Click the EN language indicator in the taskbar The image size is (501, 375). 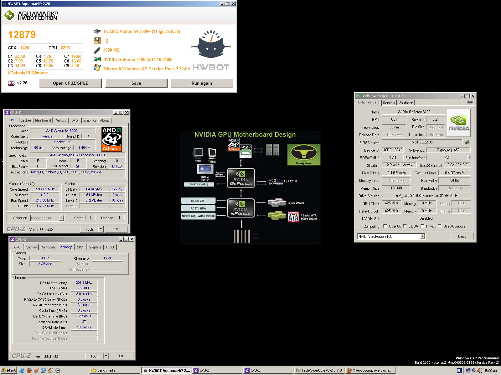pyautogui.click(x=459, y=371)
